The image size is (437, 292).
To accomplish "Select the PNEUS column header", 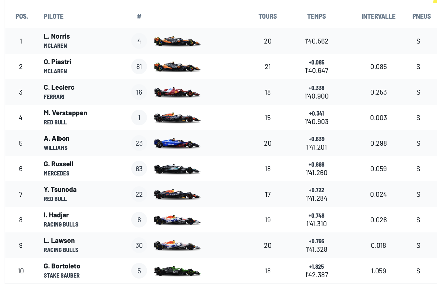I will coord(422,16).
